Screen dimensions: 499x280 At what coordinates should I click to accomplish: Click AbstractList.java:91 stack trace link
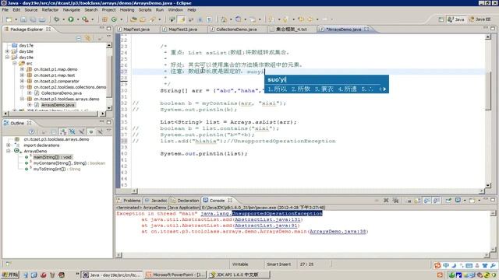click(266, 226)
